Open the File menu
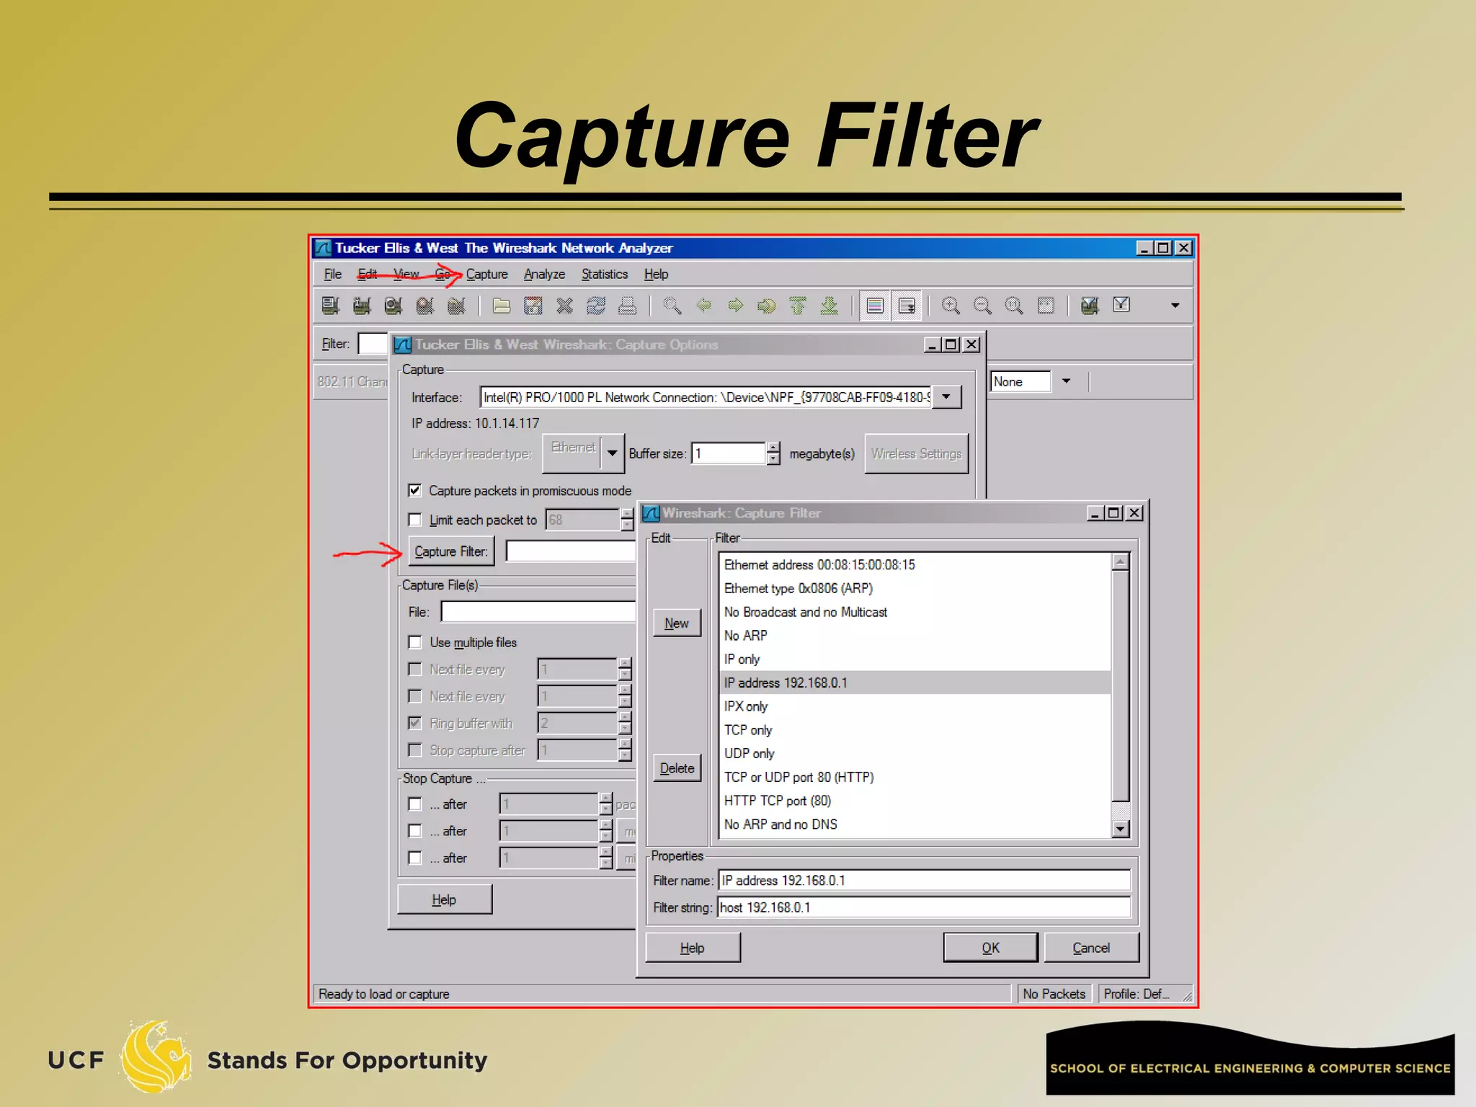This screenshot has height=1107, width=1476. pyautogui.click(x=332, y=275)
